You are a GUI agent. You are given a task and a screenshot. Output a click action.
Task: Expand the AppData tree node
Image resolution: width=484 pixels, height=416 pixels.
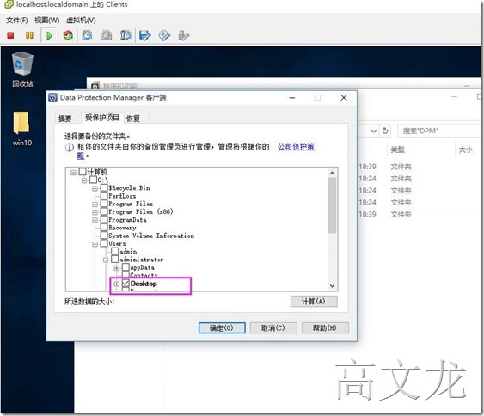click(116, 268)
